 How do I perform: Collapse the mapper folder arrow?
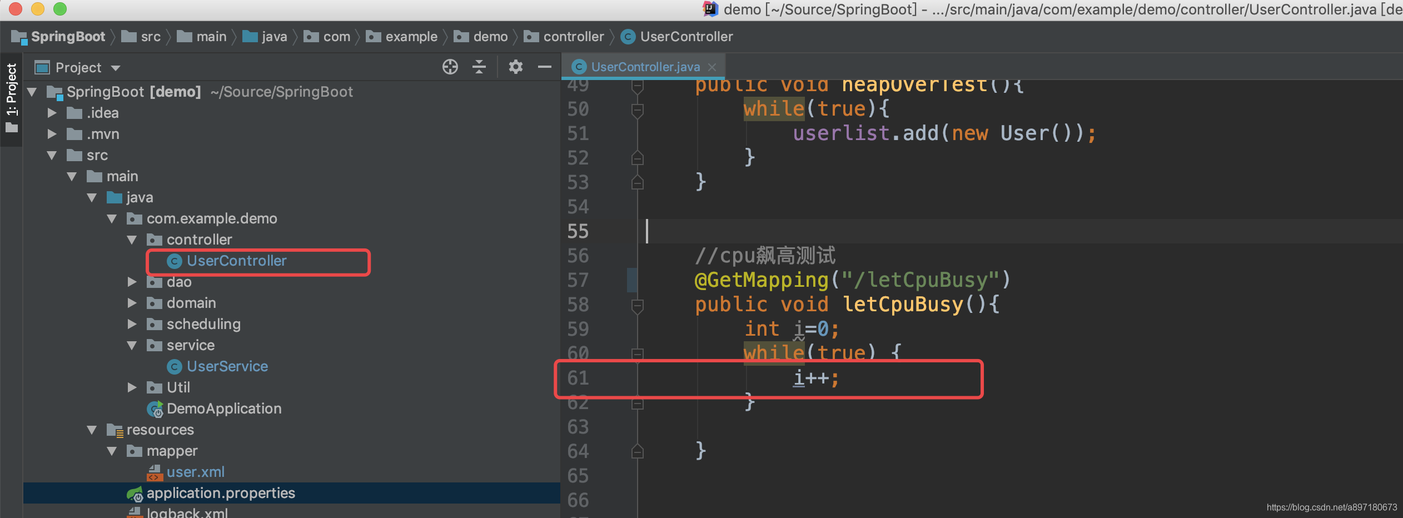[x=112, y=451]
